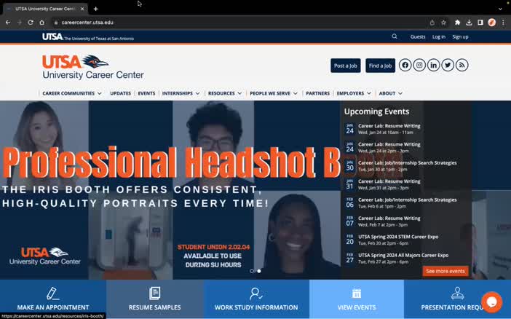Reload the page with the refresh icon
Image resolution: width=511 pixels, height=319 pixels.
point(31,23)
